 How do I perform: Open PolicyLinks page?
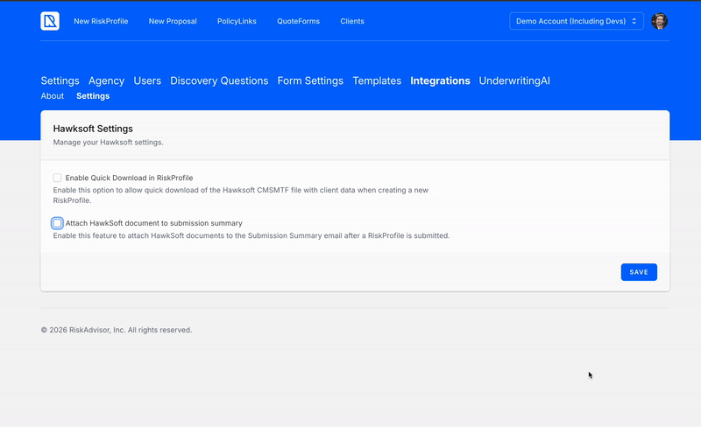(x=237, y=21)
